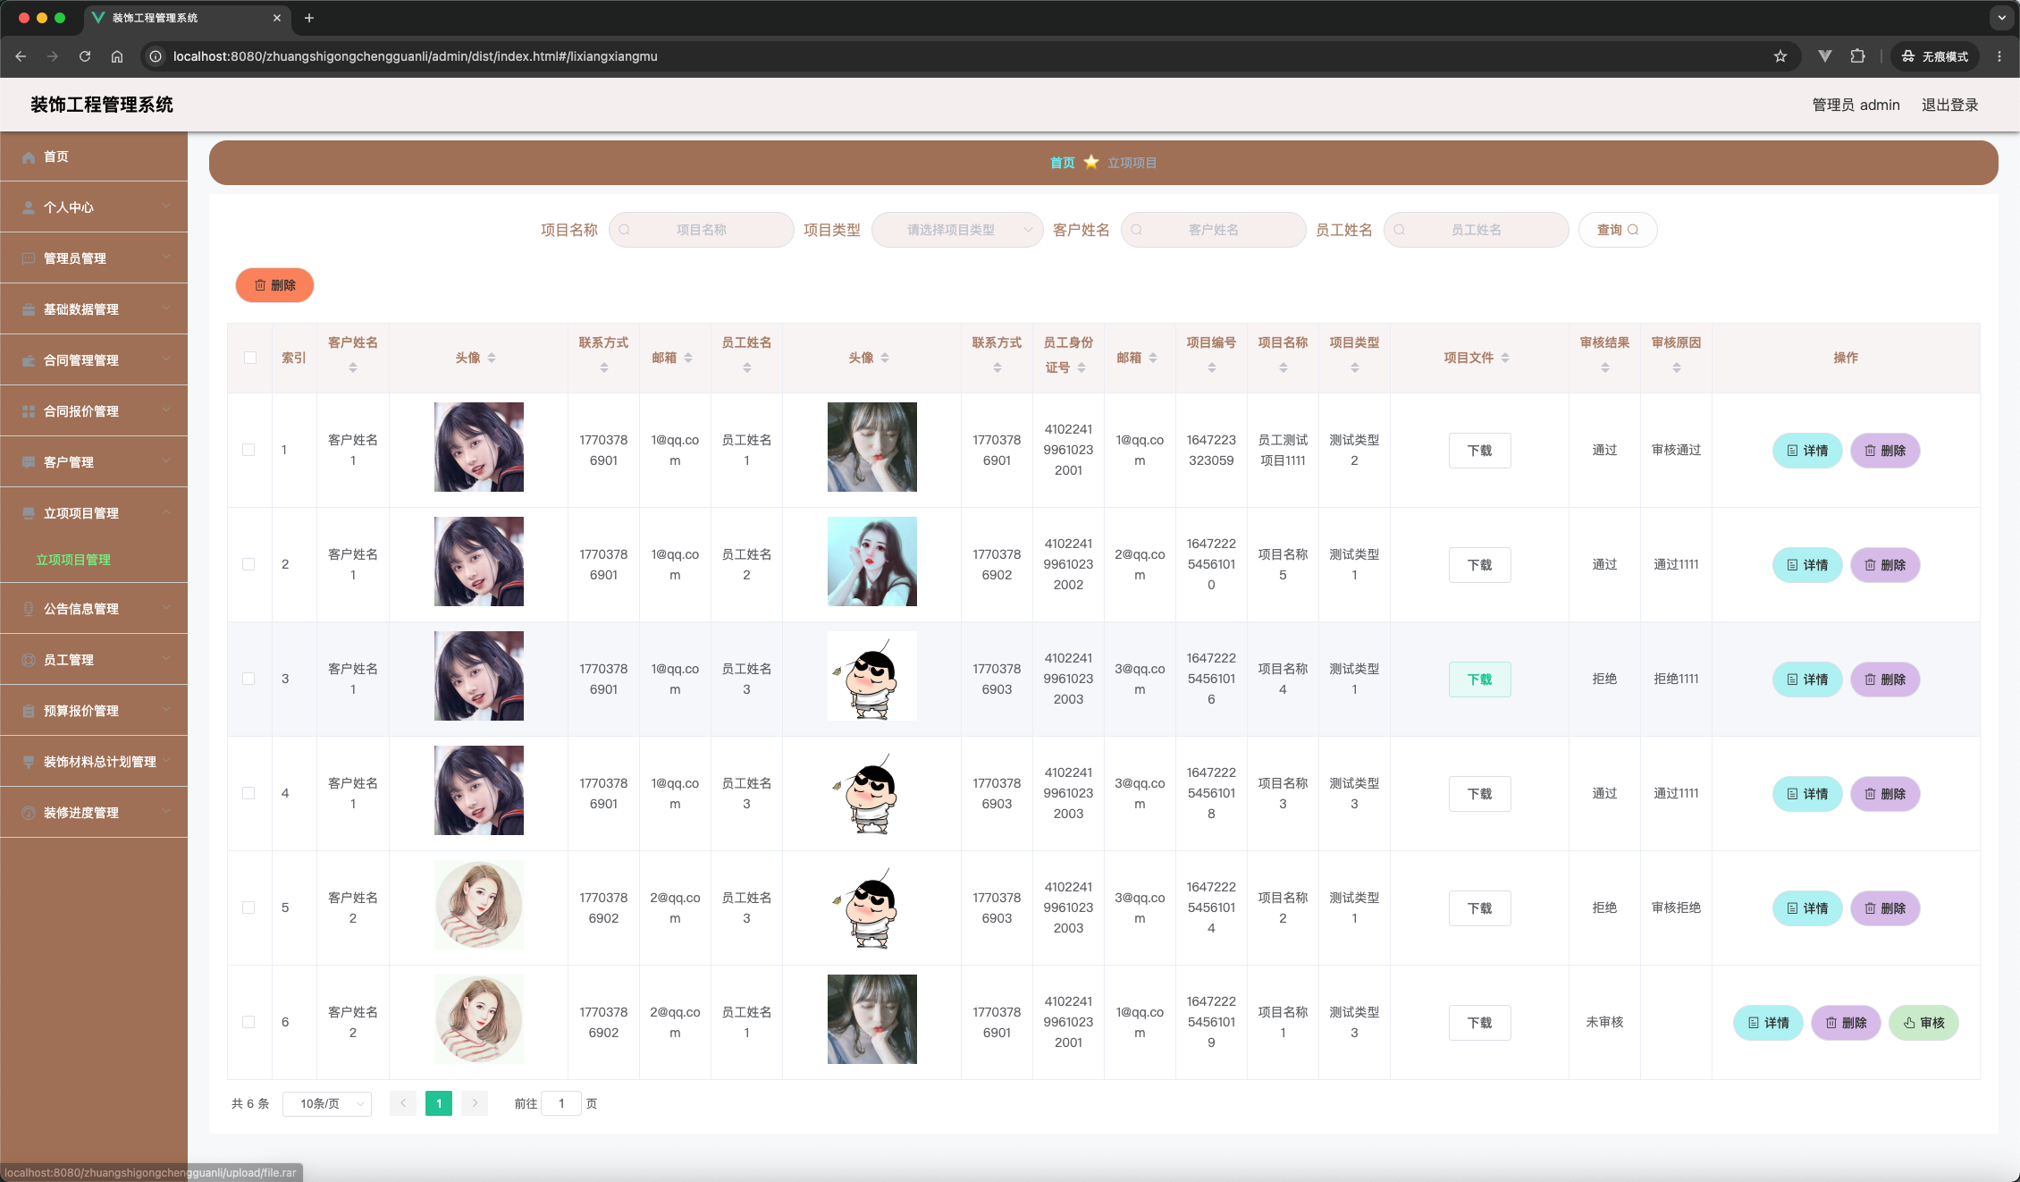Click the 首页 breadcrumb link

tap(1063, 163)
